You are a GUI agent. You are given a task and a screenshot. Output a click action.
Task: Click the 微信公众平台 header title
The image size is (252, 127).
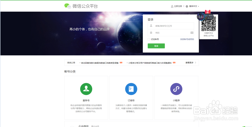[85, 6]
